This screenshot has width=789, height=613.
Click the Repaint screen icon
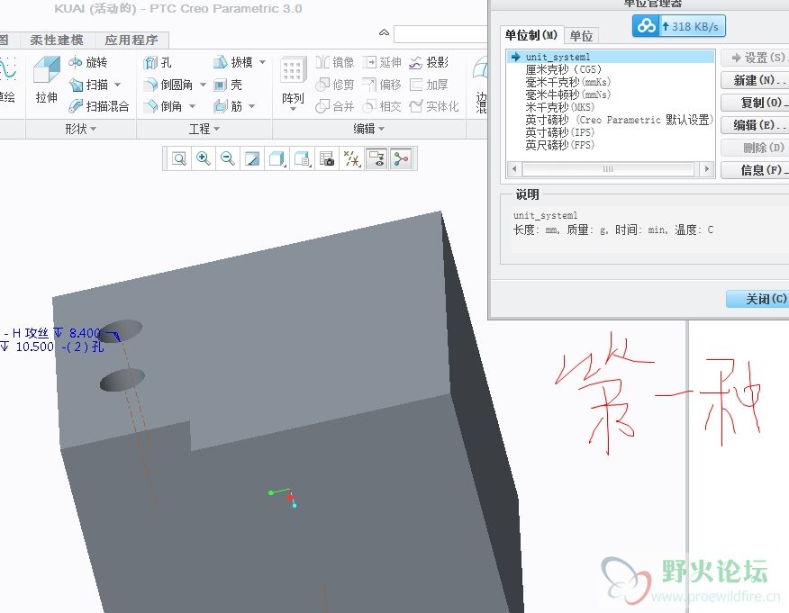252,159
